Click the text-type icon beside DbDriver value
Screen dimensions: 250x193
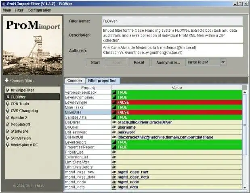pyautogui.click(x=114, y=122)
